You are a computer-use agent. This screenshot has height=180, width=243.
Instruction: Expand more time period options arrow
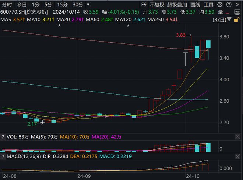(88, 4)
